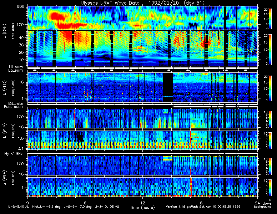Select the "E (WFA)" vertical axis label
The image size is (277, 214).
(x=4, y=131)
